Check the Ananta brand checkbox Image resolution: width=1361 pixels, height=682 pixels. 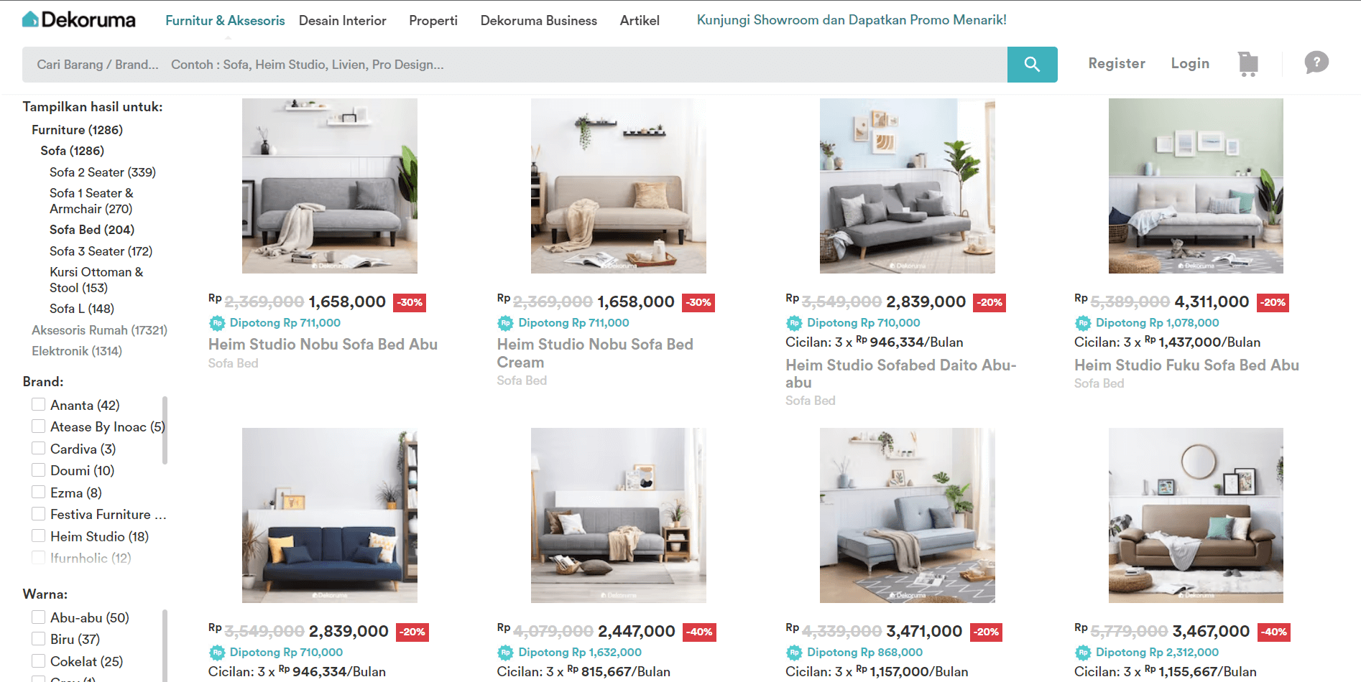(39, 405)
